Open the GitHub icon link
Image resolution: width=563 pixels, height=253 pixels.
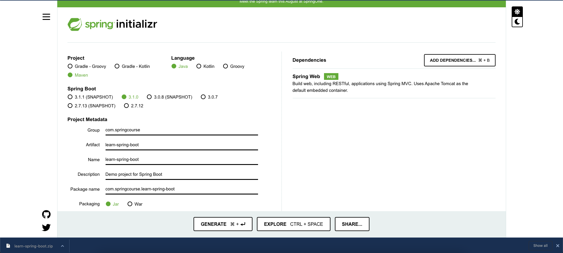tap(46, 214)
